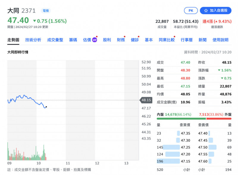Image resolution: width=238 pixels, height=175 pixels.
Task: Switch to 基本 tab
Action: pos(149,40)
